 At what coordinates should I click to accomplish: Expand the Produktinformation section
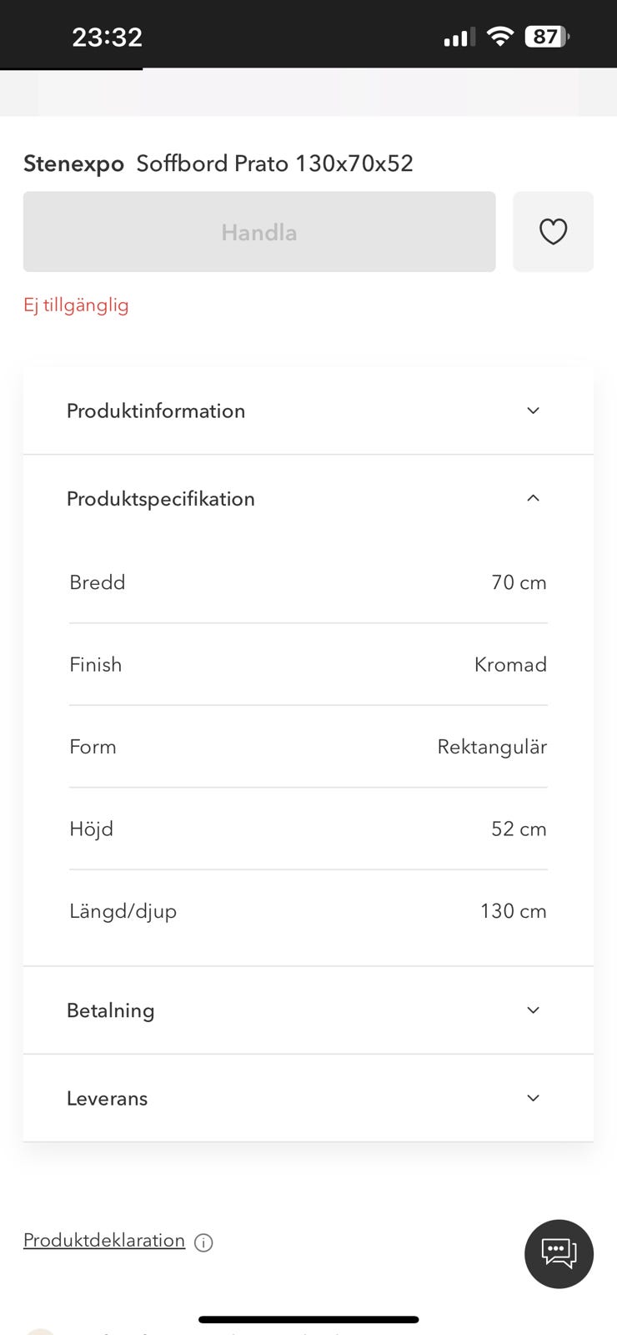pyautogui.click(x=308, y=411)
